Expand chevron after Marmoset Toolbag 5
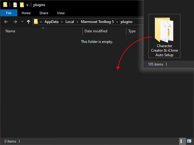 pyautogui.click(x=117, y=22)
